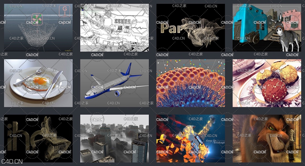Open the orange cell spheres thumbnail

(190, 83)
